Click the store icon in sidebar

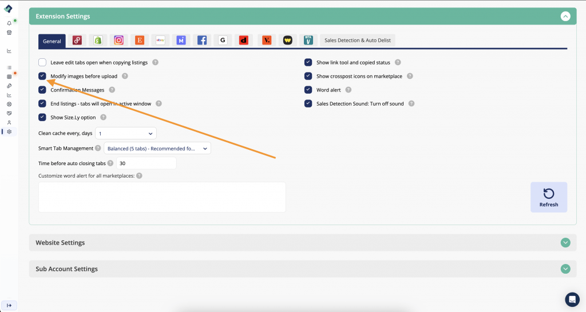tap(9, 33)
